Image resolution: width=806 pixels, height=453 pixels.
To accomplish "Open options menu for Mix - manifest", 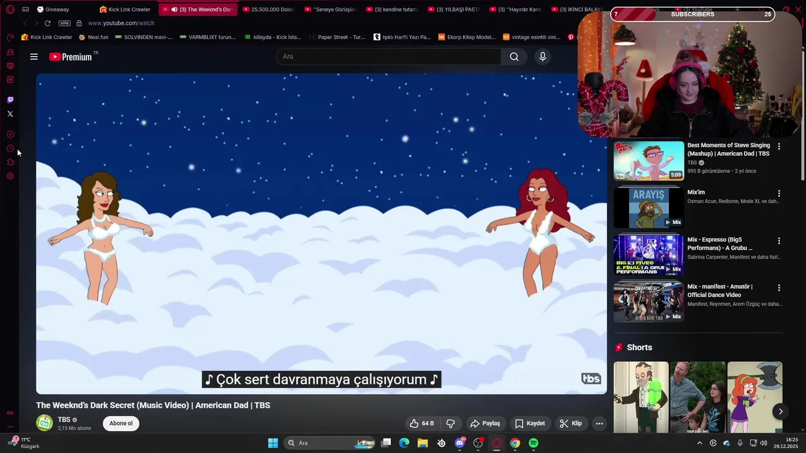I will [x=779, y=288].
